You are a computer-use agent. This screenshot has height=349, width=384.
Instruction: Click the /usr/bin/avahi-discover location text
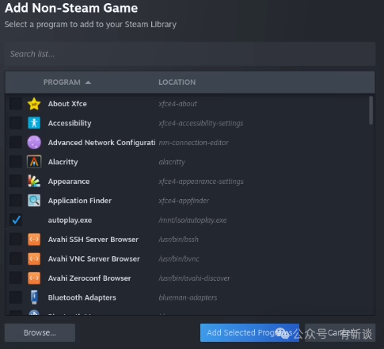pyautogui.click(x=194, y=278)
